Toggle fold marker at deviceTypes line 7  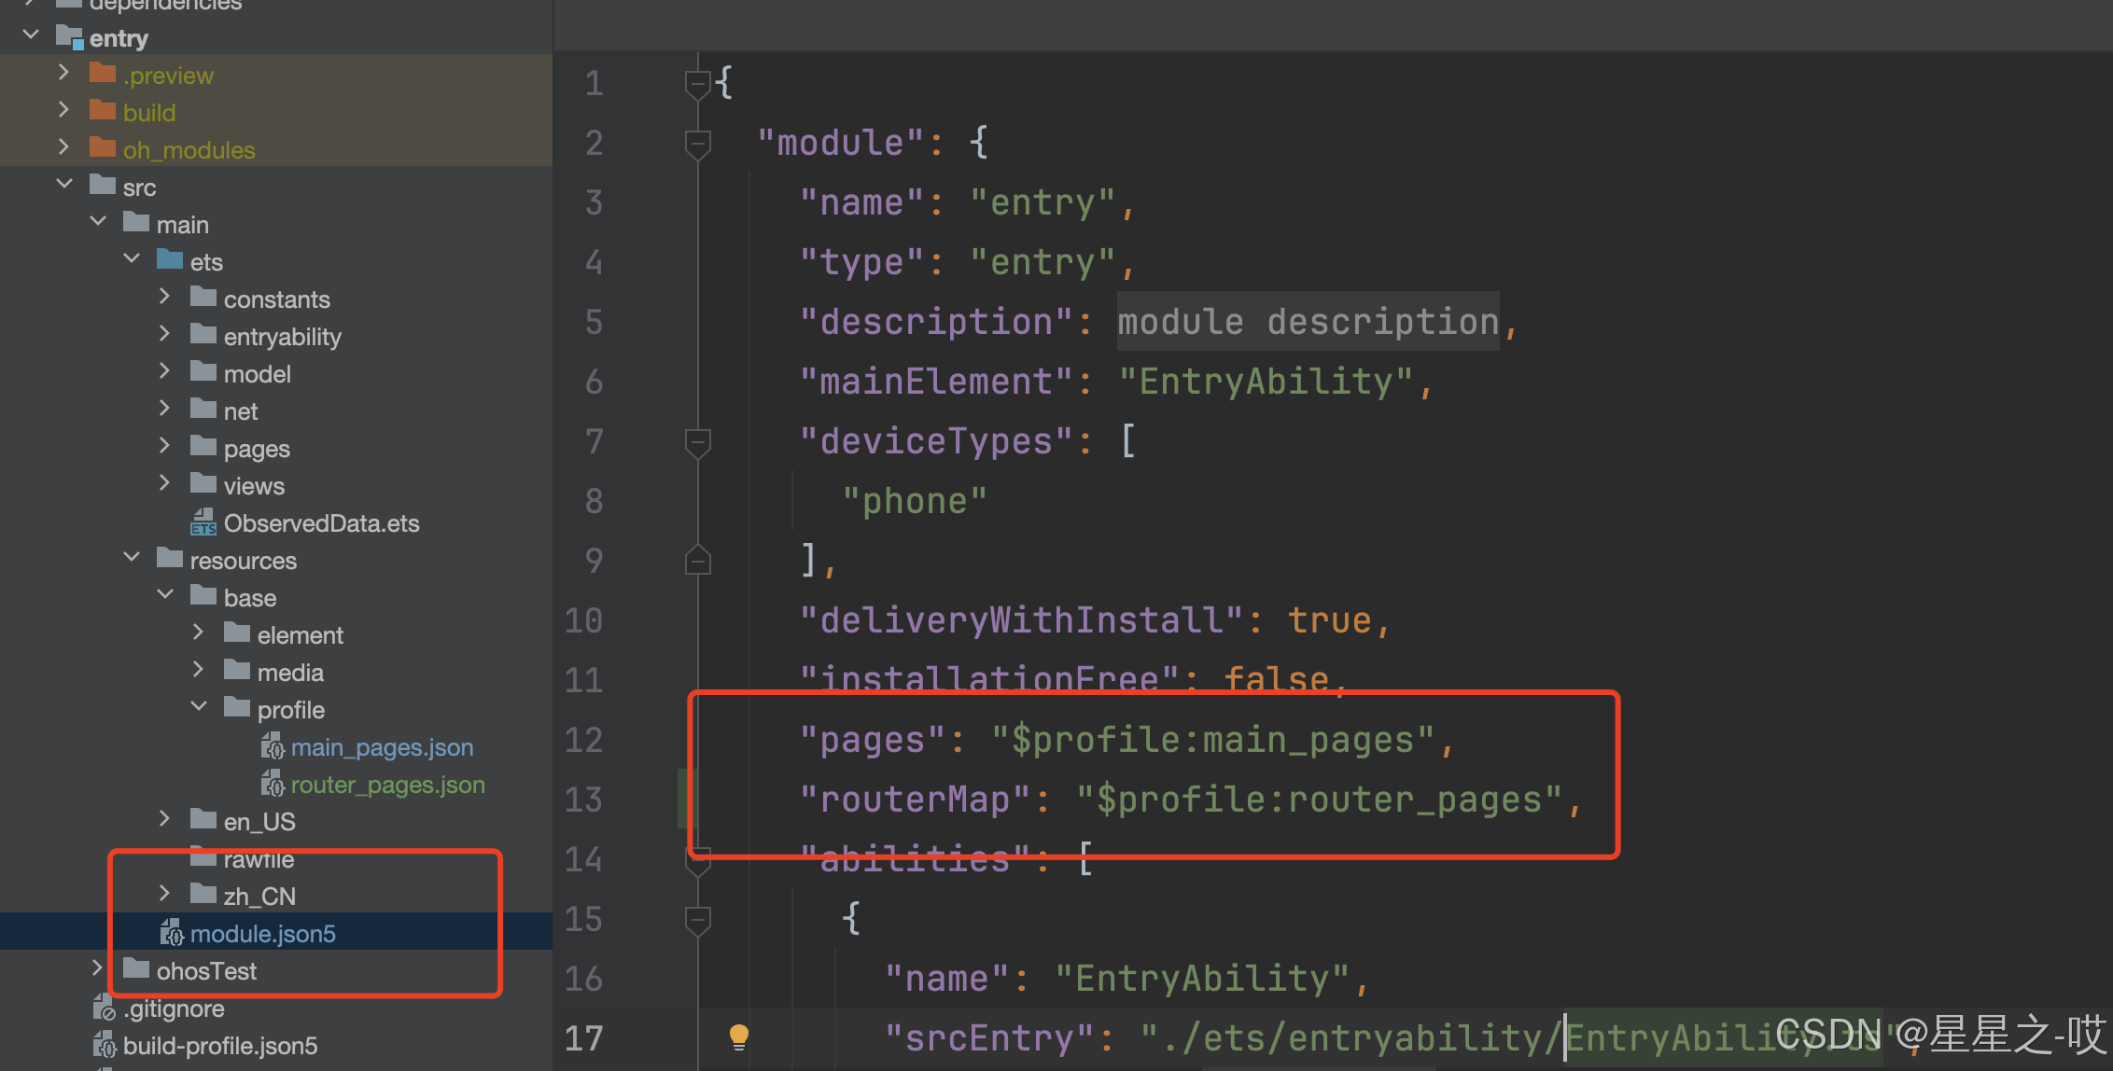pyautogui.click(x=697, y=442)
